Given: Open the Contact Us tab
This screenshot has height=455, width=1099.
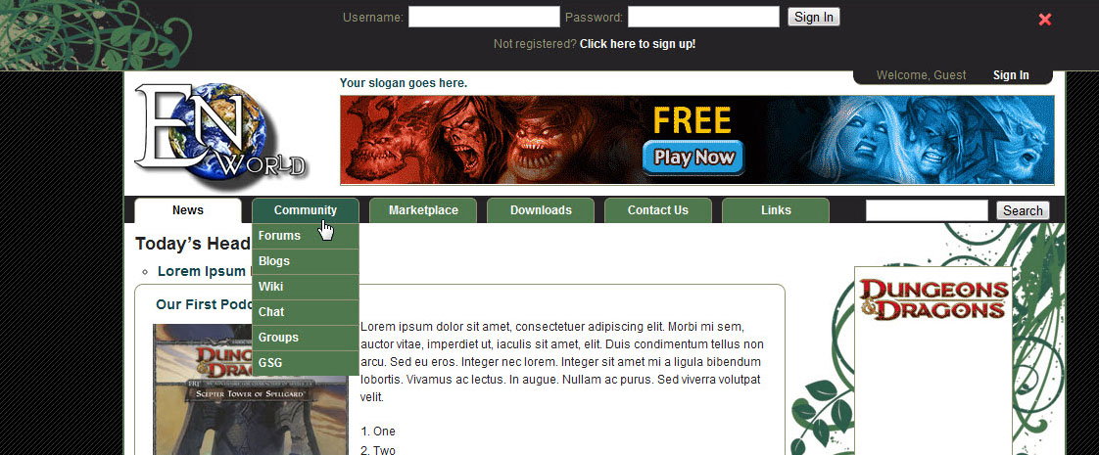Looking at the screenshot, I should point(658,210).
